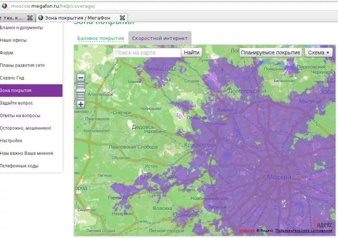The width and height of the screenshot is (338, 238).
Task: Open the 'Базовое покрытие' tab
Action: [100, 38]
